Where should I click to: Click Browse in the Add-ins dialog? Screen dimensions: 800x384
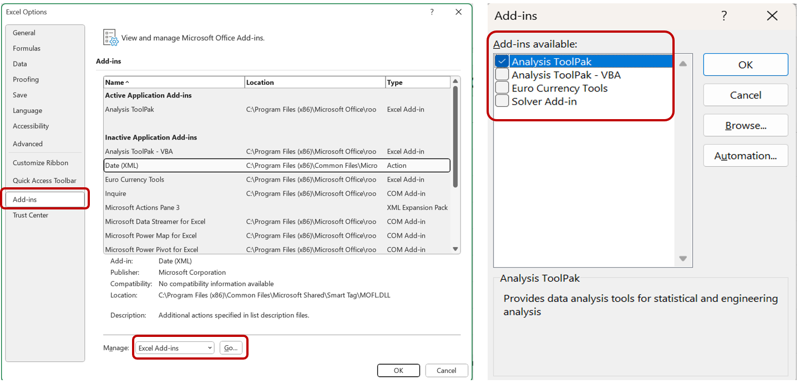click(x=745, y=125)
